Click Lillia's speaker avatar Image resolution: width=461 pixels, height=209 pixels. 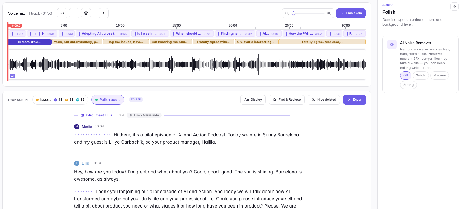click(77, 163)
